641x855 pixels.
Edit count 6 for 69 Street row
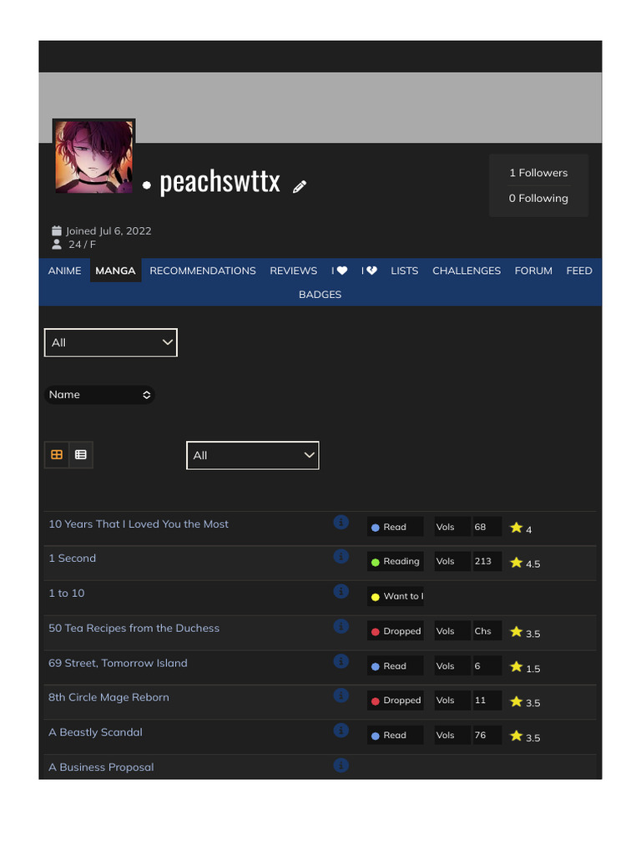pos(487,665)
